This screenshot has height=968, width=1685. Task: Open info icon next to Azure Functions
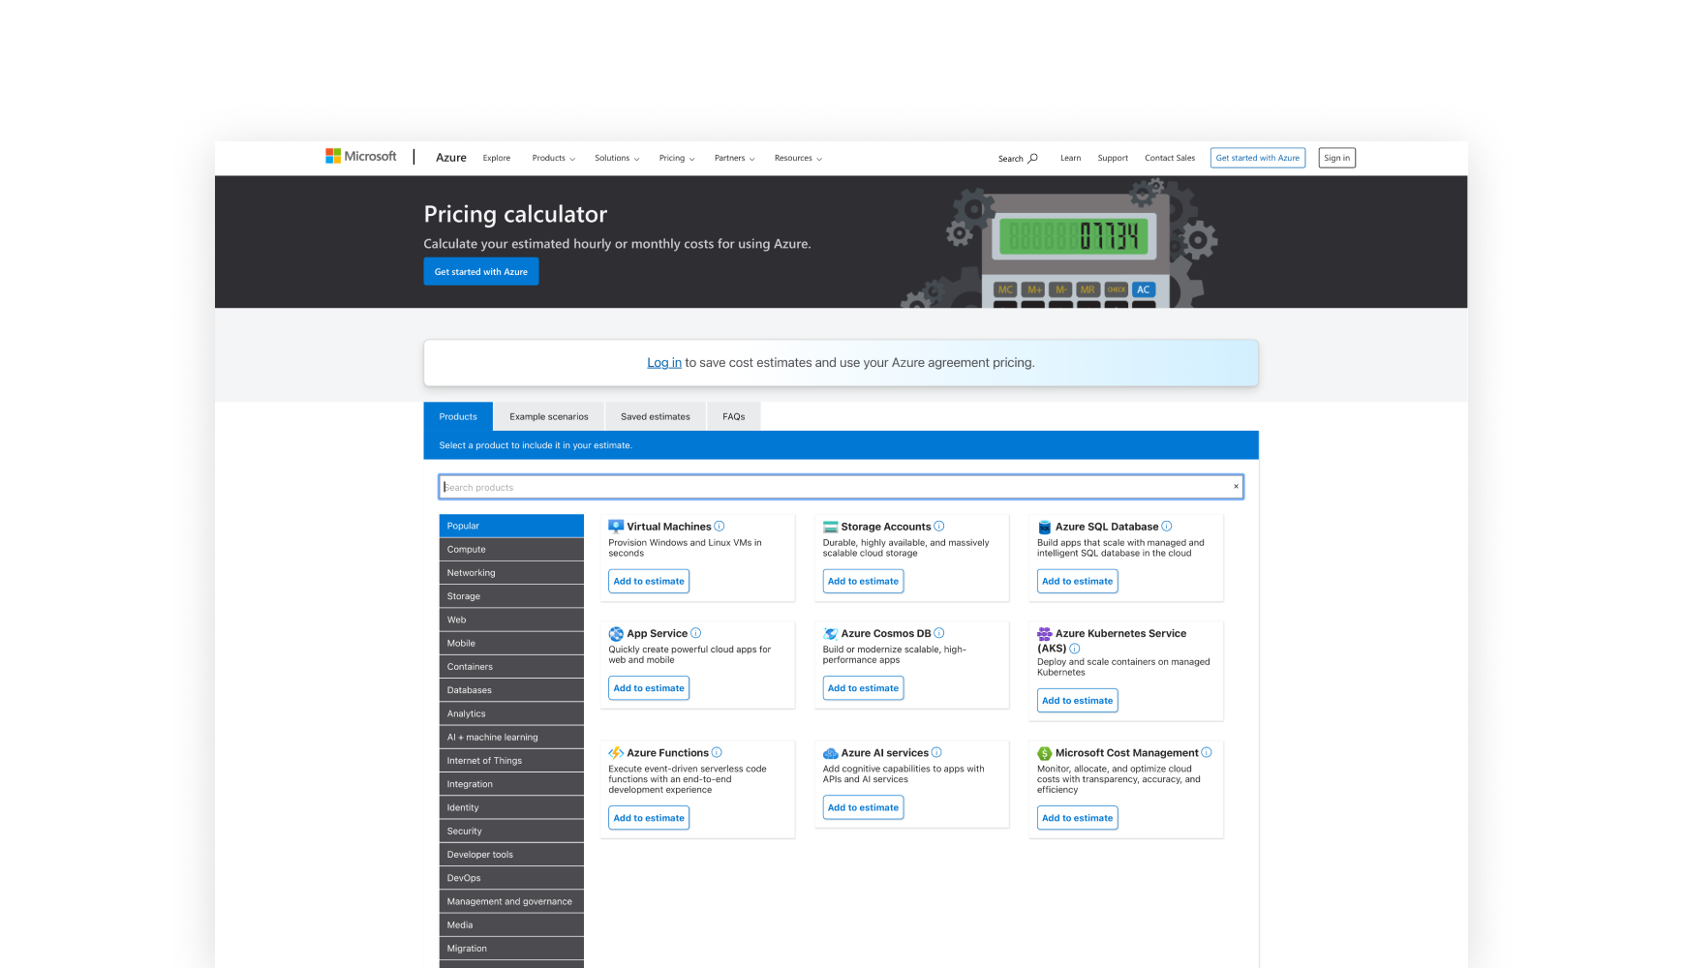tap(717, 752)
